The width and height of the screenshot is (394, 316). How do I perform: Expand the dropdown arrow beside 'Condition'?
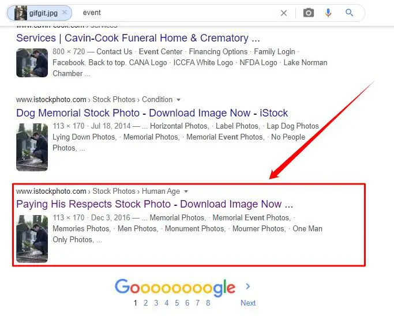[178, 100]
